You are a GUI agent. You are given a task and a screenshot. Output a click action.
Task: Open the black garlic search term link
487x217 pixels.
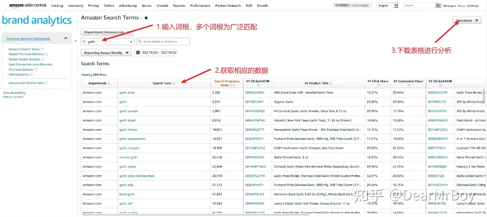[127, 194]
